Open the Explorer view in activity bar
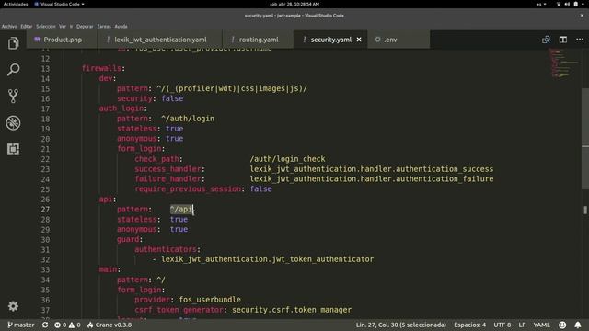 13,43
